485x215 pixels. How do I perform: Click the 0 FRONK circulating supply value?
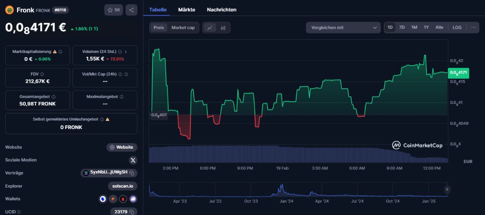(x=71, y=127)
